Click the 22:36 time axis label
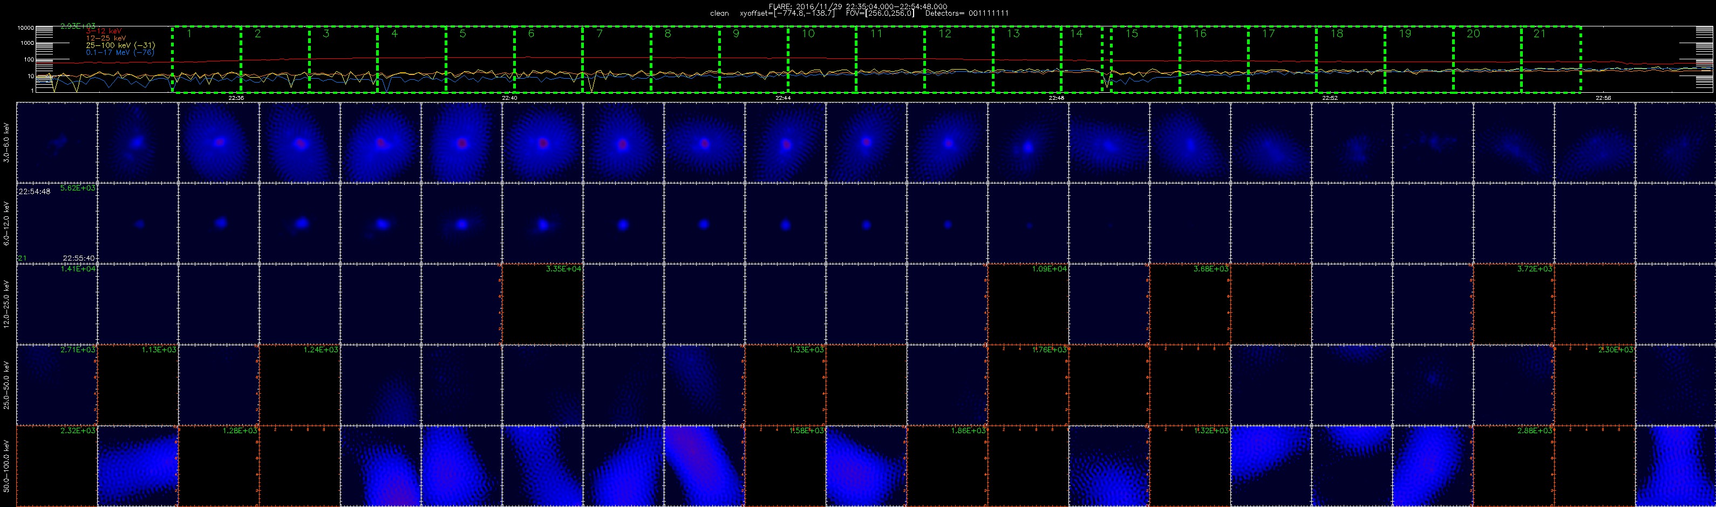Image resolution: width=1716 pixels, height=507 pixels. coord(236,98)
